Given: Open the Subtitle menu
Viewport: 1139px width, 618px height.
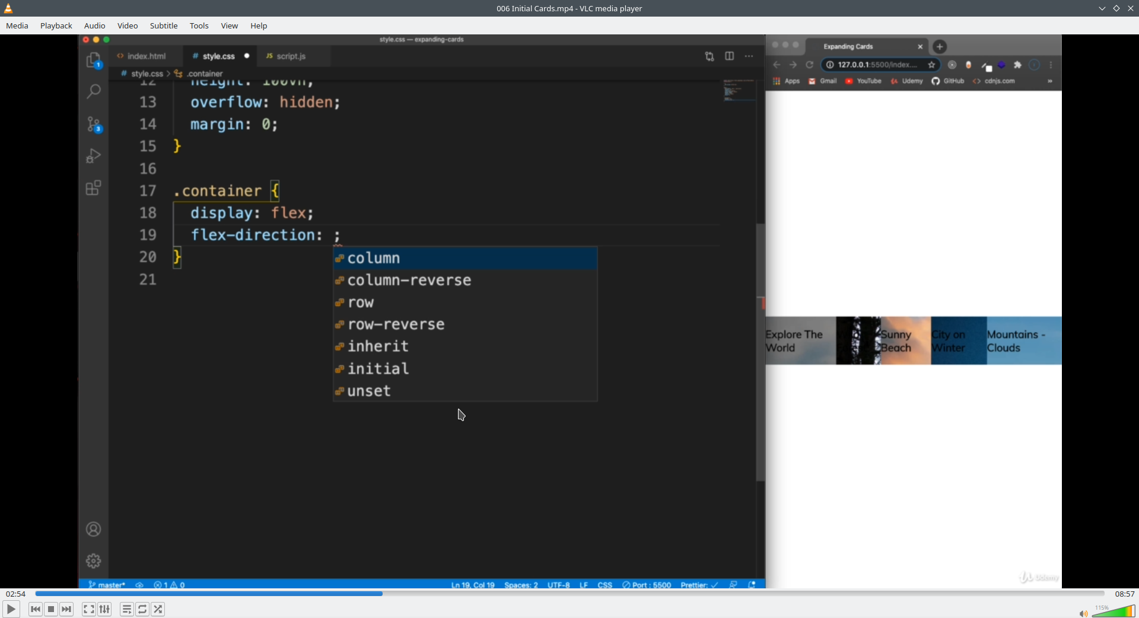Looking at the screenshot, I should pos(164,26).
